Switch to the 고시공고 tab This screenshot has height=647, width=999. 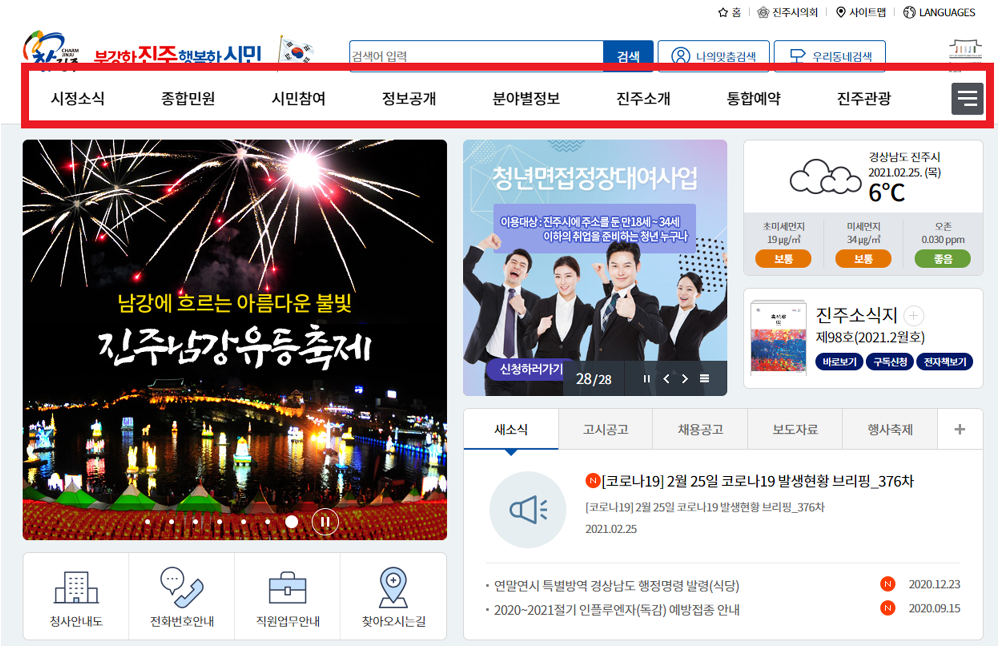(x=605, y=430)
